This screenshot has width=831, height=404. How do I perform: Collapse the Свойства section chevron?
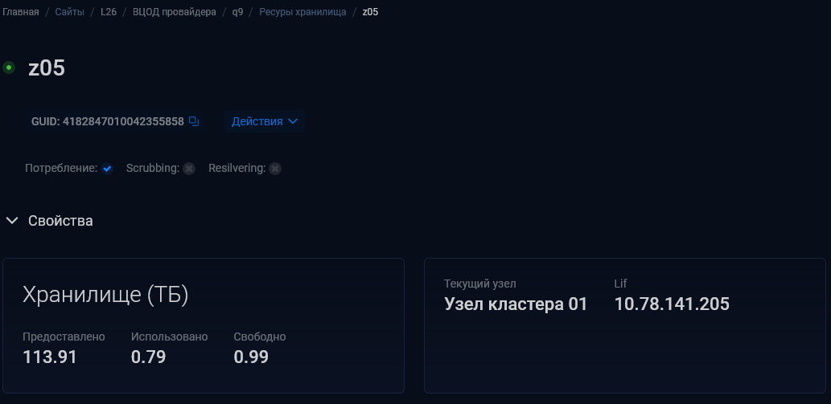point(11,221)
